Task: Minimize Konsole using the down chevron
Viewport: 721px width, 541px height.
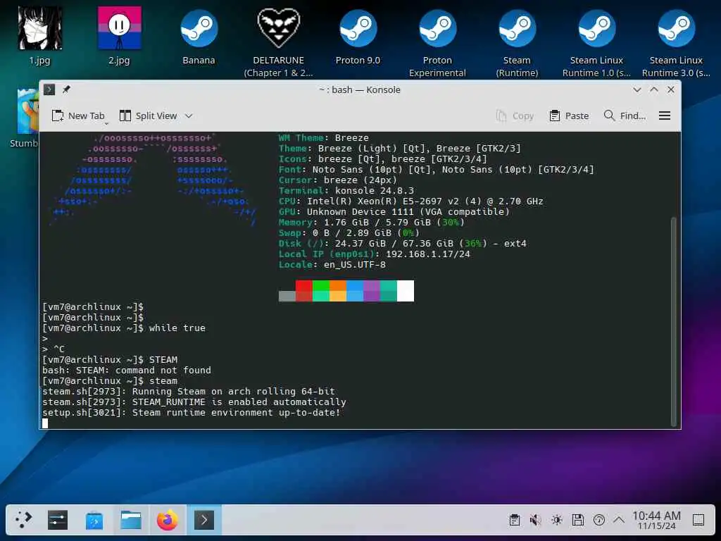Action: click(x=637, y=89)
